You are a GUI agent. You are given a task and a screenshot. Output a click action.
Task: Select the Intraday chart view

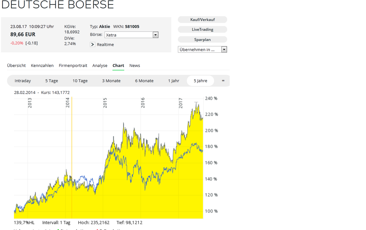[23, 80]
